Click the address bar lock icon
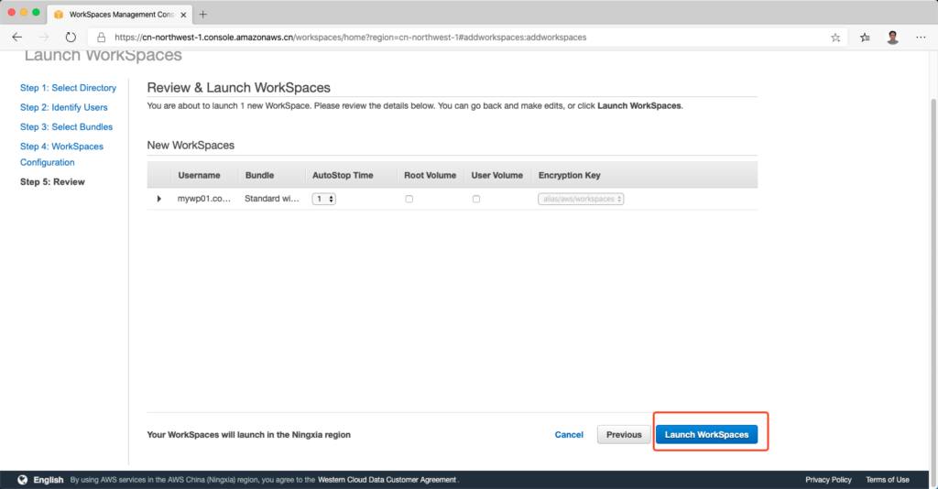 pos(101,38)
